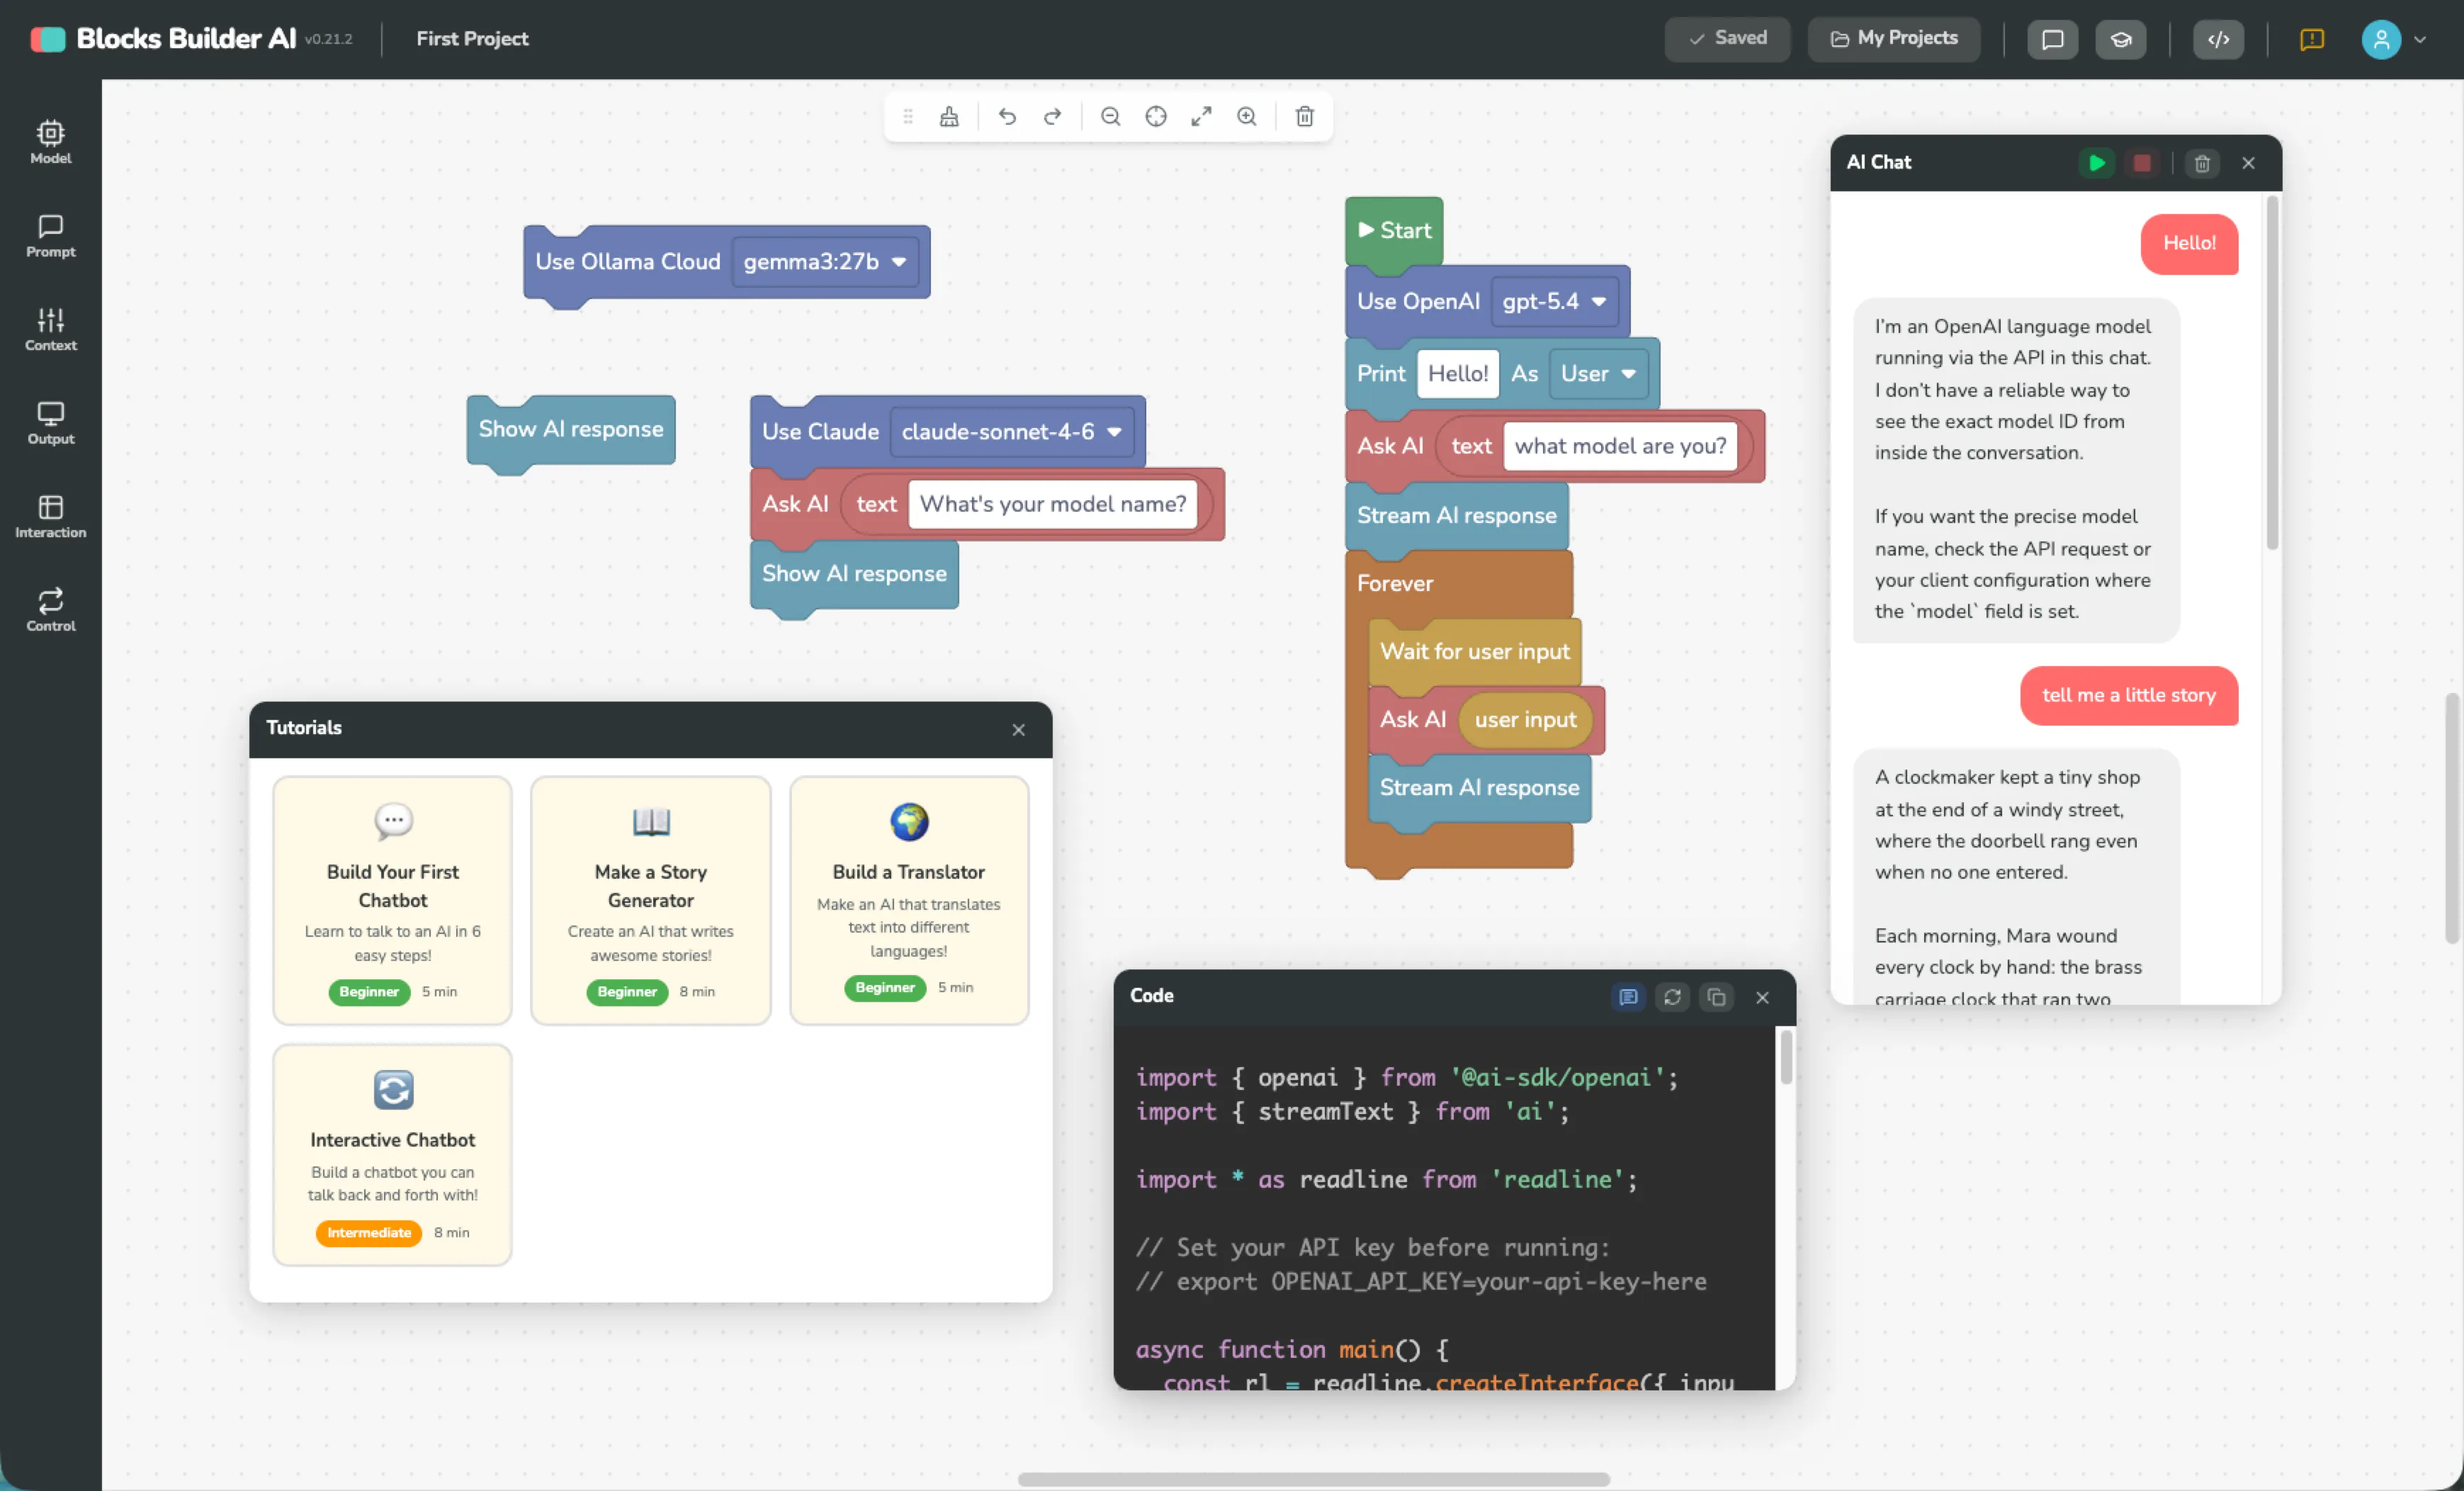Open the gemma3:27b model dropdown
The height and width of the screenshot is (1491, 2464).
point(826,261)
